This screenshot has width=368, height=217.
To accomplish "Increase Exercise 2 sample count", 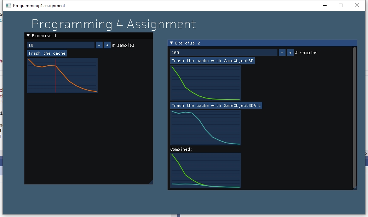I will (290, 53).
